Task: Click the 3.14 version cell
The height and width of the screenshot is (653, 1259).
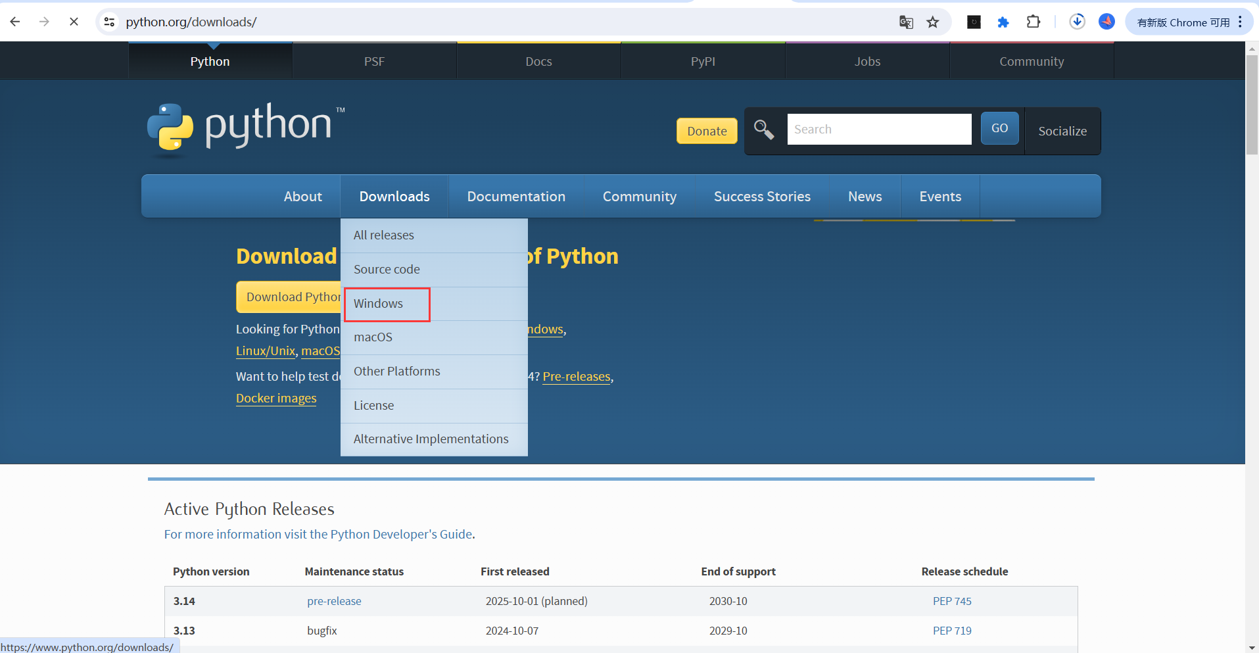Action: pyautogui.click(x=184, y=601)
